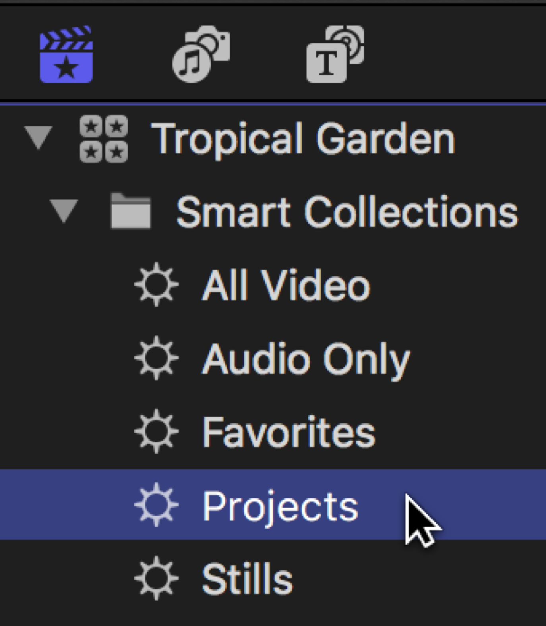The image size is (546, 626).
Task: Click the Tropical Garden library icon
Action: pos(104,139)
